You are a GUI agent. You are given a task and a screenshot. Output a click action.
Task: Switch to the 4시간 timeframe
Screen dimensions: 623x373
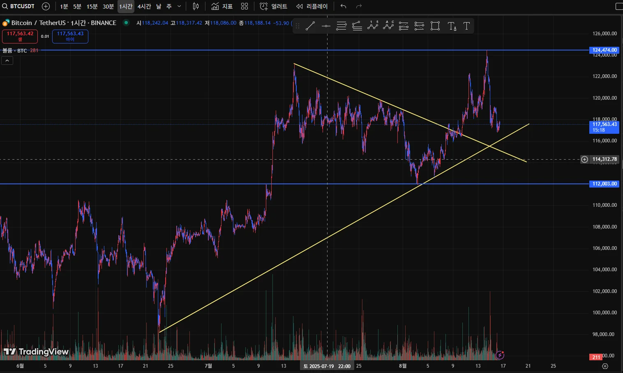[x=144, y=7]
